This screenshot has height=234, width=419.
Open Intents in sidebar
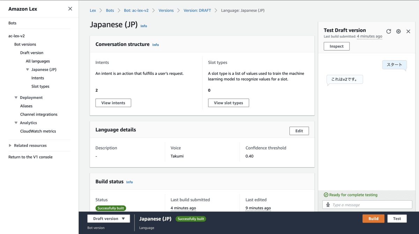coord(38,78)
